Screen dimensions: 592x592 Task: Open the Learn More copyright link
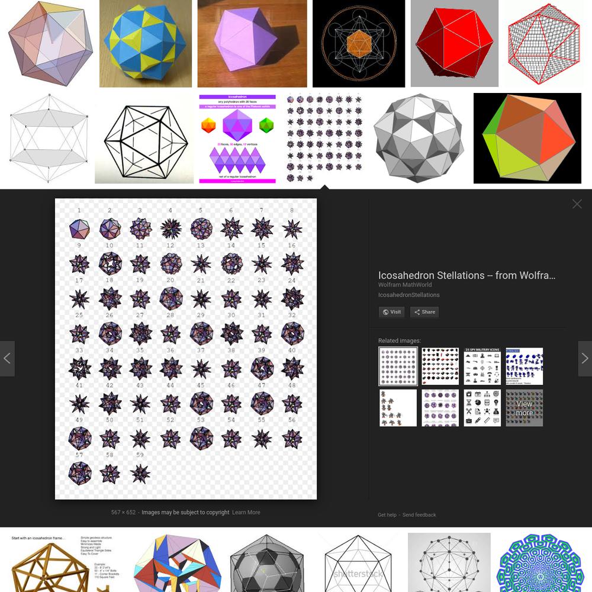click(x=246, y=512)
